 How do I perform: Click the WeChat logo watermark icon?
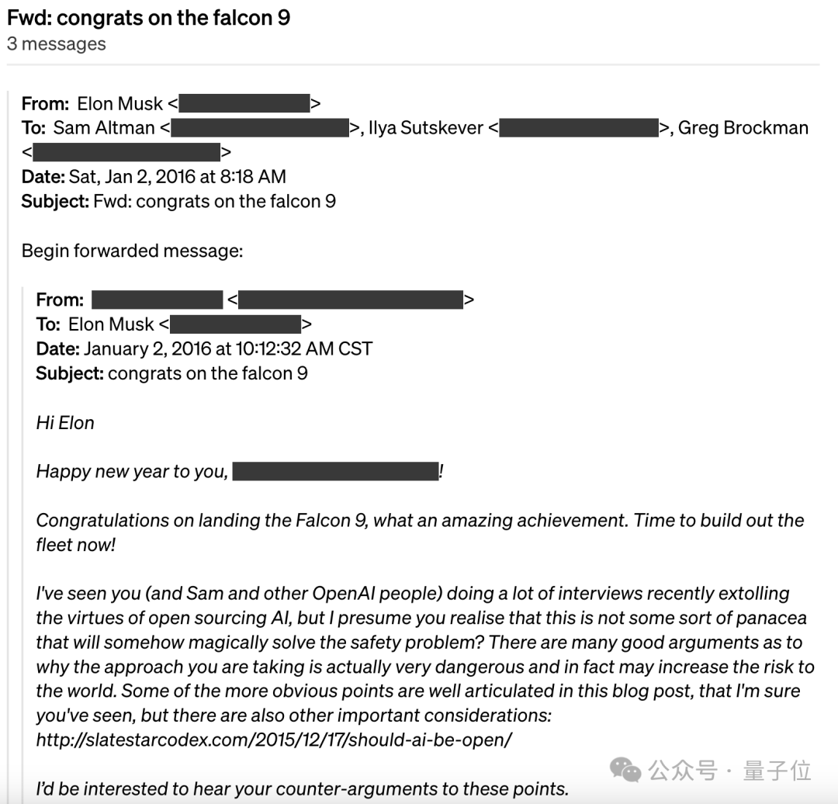[x=625, y=771]
